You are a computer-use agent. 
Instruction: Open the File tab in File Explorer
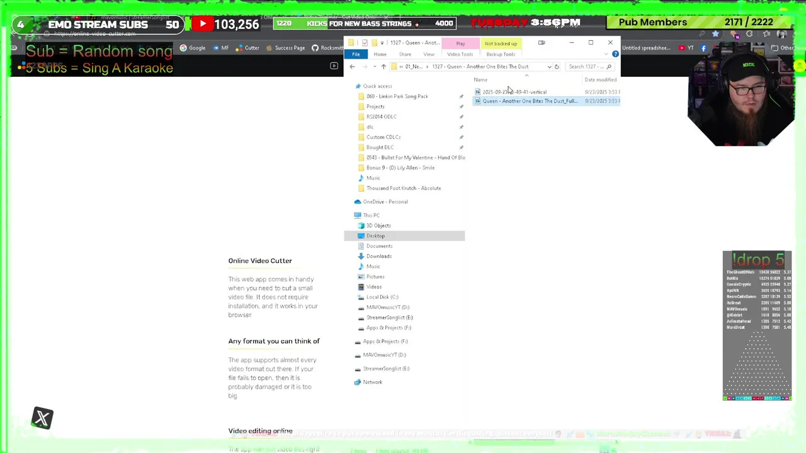tap(356, 54)
